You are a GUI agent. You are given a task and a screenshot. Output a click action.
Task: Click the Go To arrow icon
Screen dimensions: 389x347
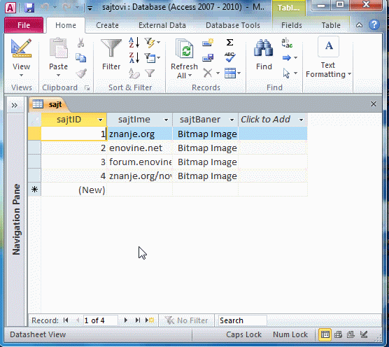287,58
